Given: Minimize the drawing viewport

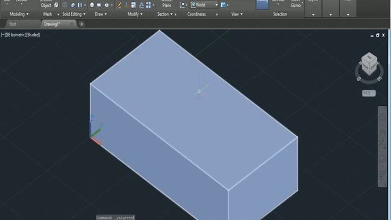Looking at the screenshot, I should pos(372,35).
